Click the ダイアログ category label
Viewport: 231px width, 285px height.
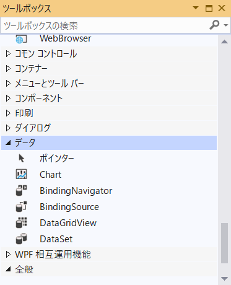33,128
